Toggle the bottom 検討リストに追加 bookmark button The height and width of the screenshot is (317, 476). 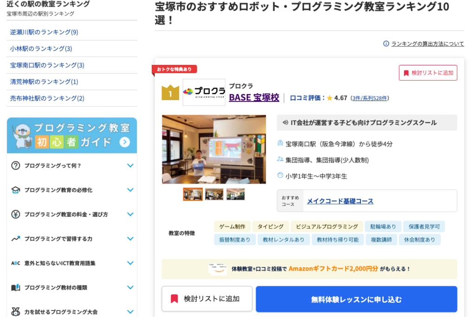[x=207, y=299]
